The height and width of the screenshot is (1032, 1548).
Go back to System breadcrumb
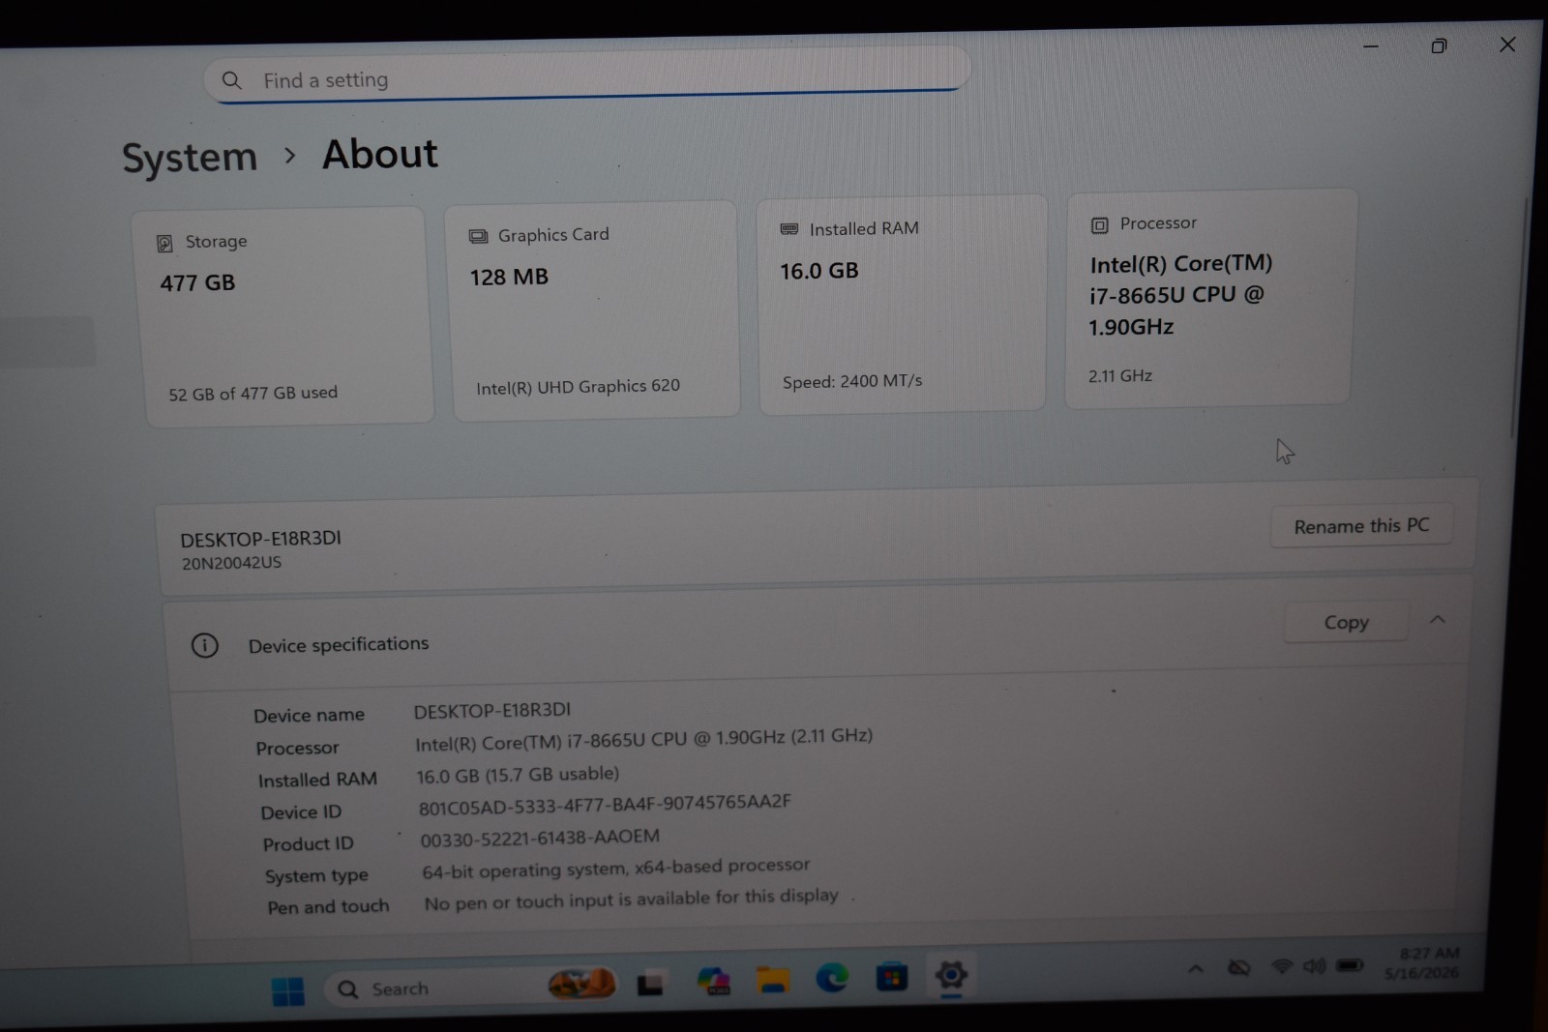[x=190, y=158]
